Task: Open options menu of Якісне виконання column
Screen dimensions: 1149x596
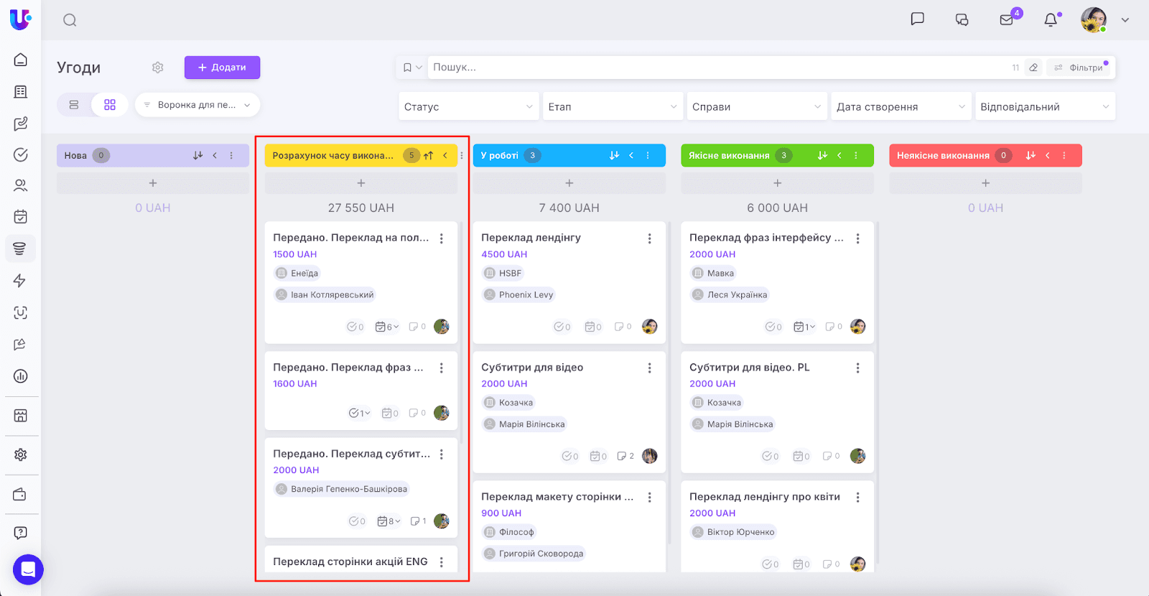Action: pyautogui.click(x=856, y=156)
